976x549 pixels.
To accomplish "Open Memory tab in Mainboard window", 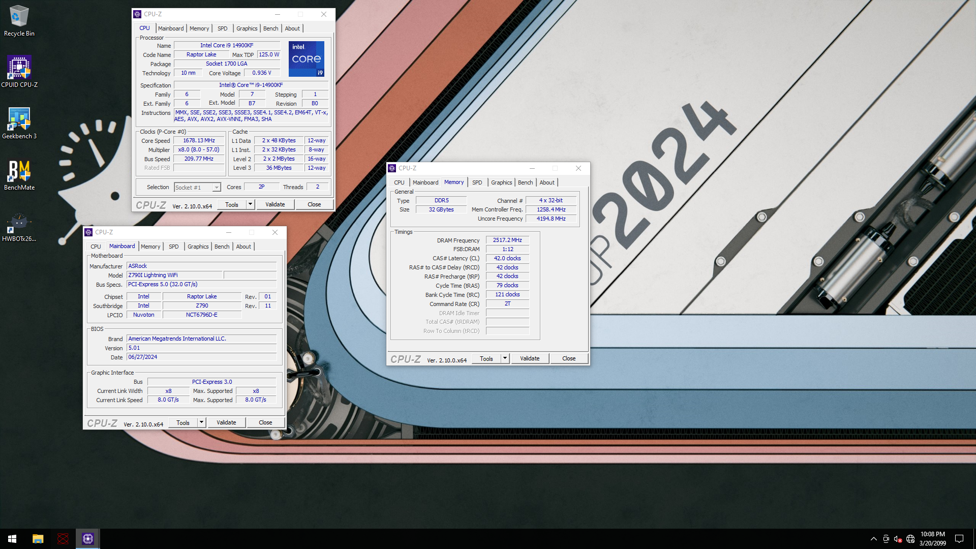I will (x=150, y=247).
